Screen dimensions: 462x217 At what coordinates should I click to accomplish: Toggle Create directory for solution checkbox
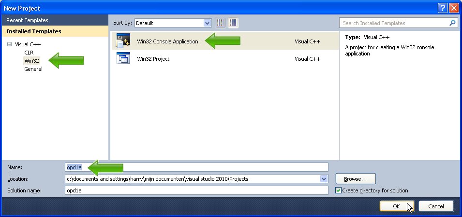[x=338, y=190]
